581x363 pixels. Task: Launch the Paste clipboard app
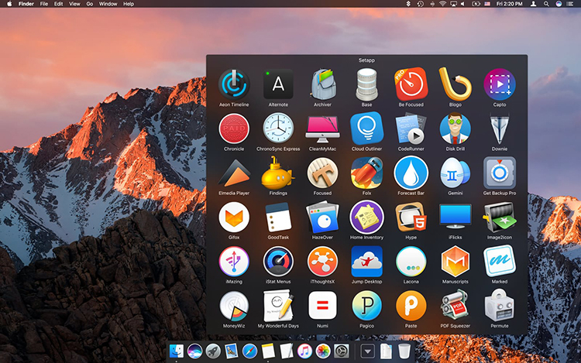coord(411,306)
